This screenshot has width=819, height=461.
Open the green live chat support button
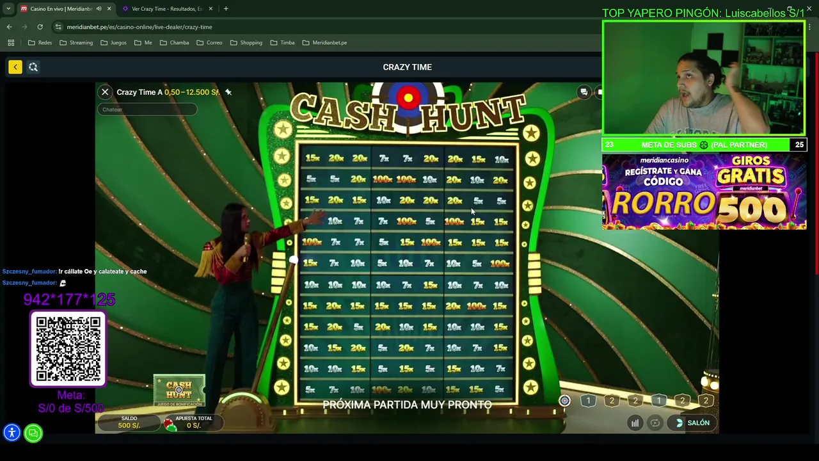click(x=33, y=433)
